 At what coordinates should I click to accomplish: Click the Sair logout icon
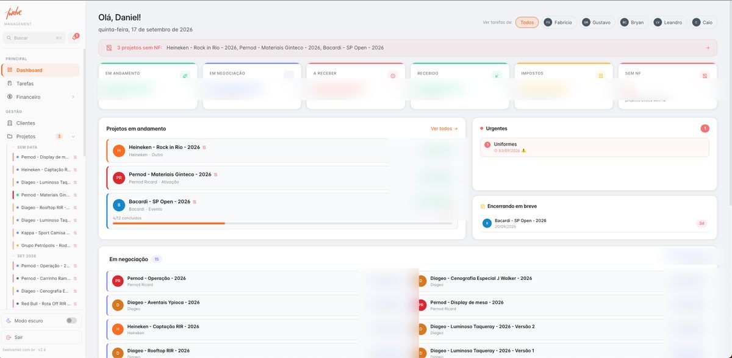point(9,337)
